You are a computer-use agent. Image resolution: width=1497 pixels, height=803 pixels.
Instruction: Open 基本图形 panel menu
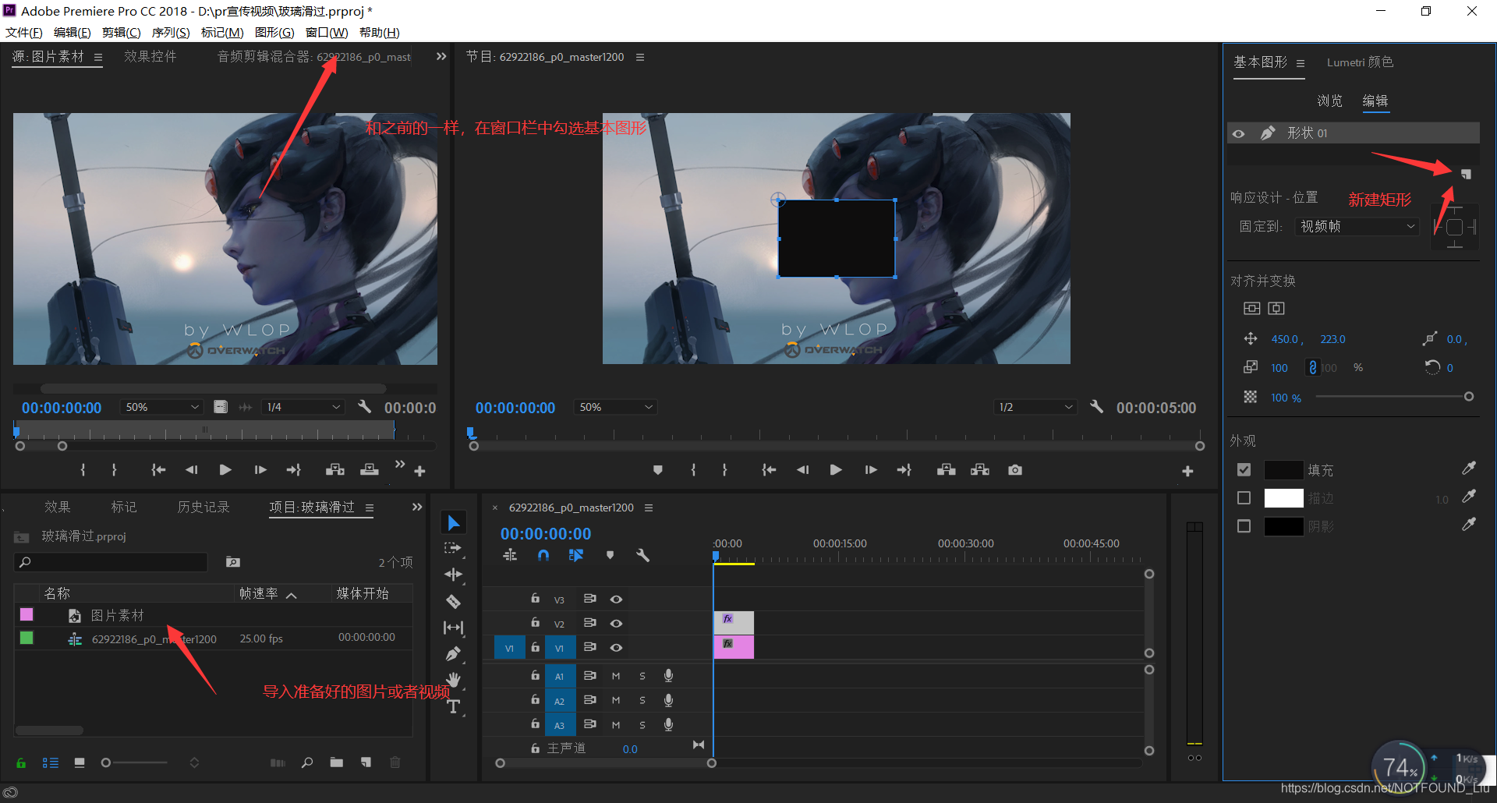pos(1301,62)
